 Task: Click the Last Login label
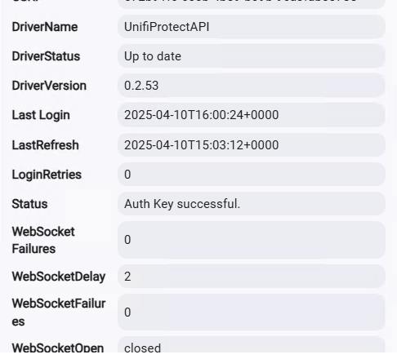(41, 115)
